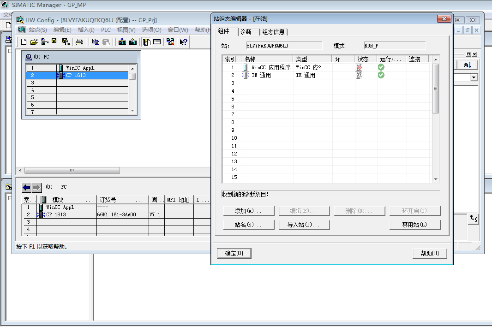Click the 导入站(I)... button
Viewport: 492px width, 327px height.
click(304, 225)
